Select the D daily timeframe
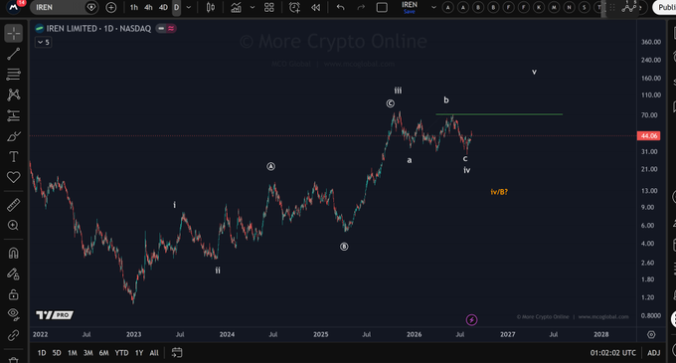Viewport: 676px width, 363px height. (176, 7)
